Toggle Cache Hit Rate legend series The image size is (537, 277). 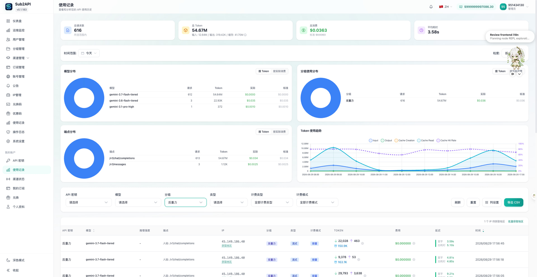click(x=446, y=141)
